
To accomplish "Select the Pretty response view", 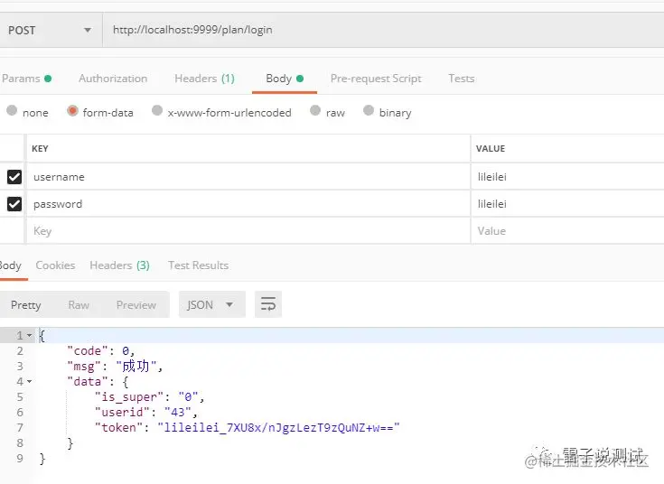I will click(x=26, y=305).
